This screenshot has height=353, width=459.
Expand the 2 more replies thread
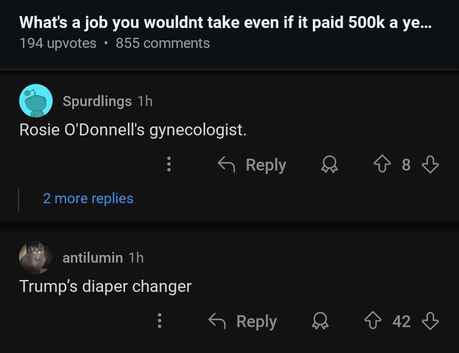pyautogui.click(x=88, y=198)
